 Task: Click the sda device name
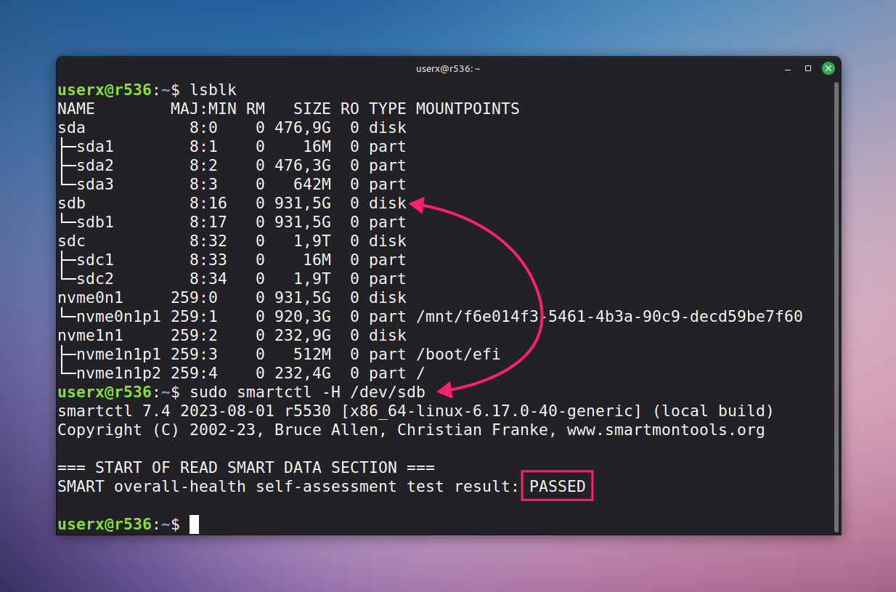click(71, 128)
